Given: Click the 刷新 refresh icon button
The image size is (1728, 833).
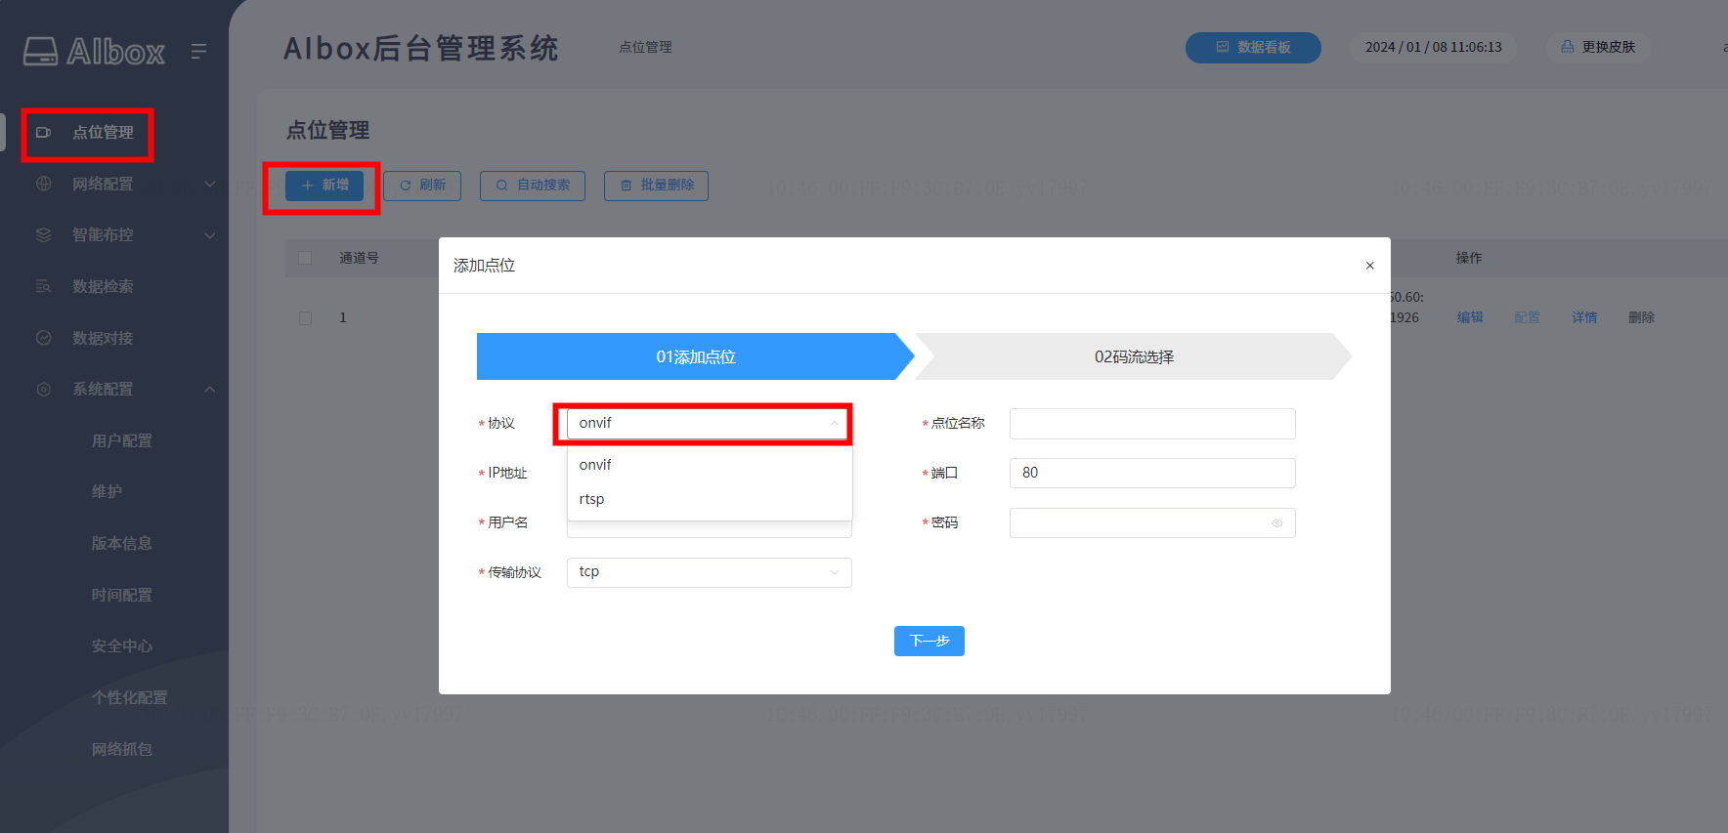Looking at the screenshot, I should coord(406,186).
